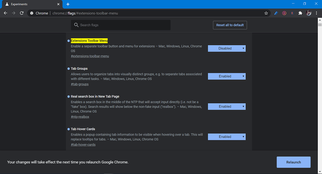Select the Experiments tab
The image size is (322, 174).
(x=32, y=4)
